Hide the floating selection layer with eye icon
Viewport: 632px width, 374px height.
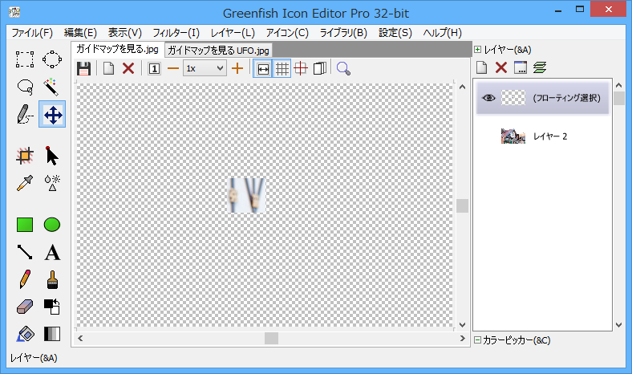point(488,99)
